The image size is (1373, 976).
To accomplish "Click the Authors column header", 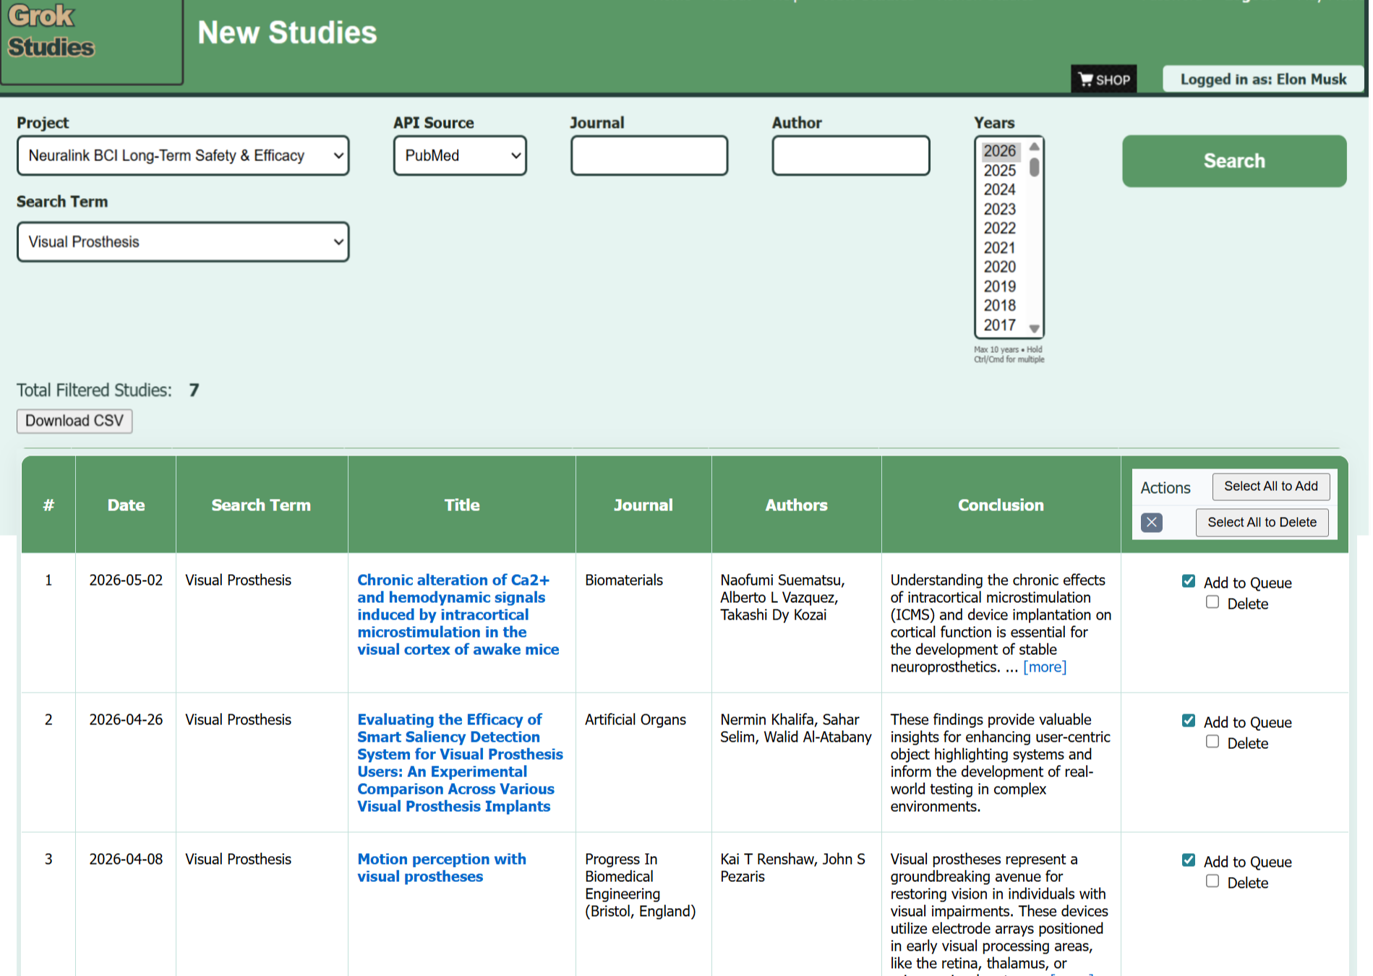I will (796, 505).
